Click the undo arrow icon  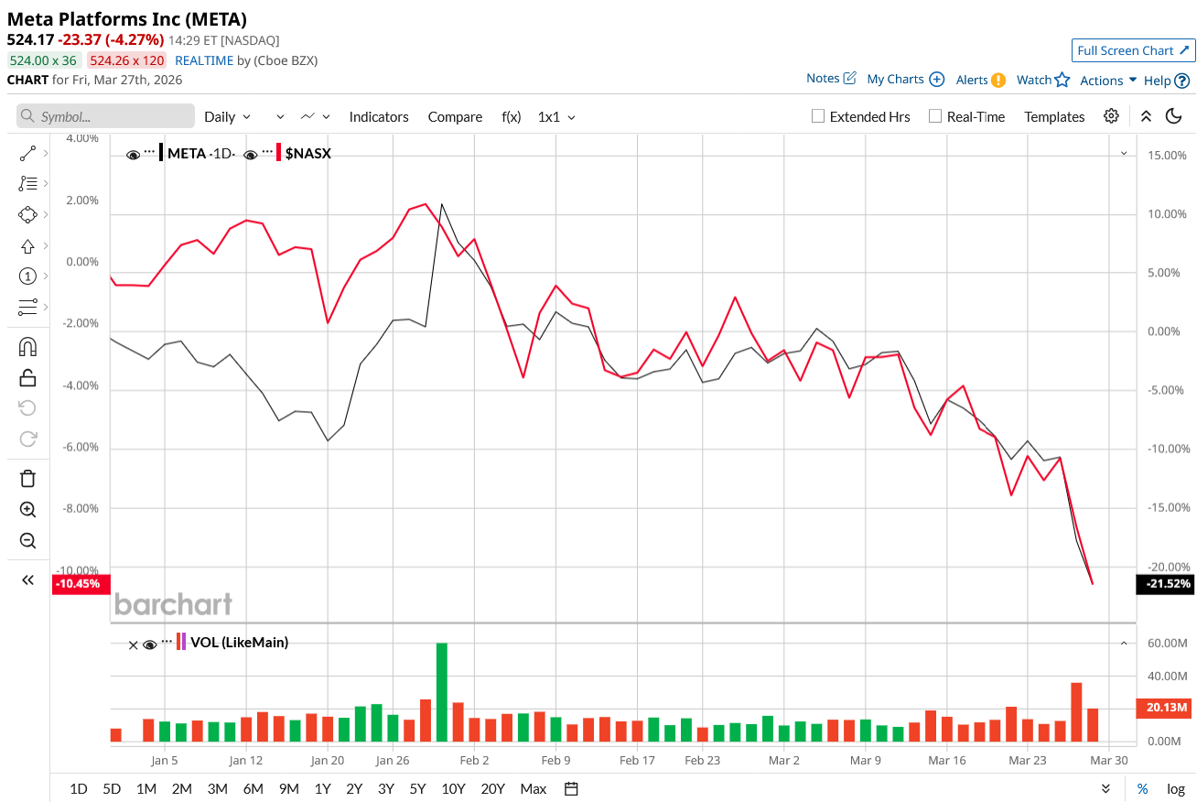(x=27, y=407)
